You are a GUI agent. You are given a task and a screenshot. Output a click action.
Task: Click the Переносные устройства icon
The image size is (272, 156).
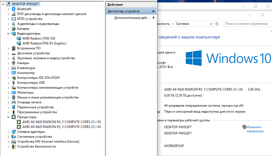coord(14,107)
